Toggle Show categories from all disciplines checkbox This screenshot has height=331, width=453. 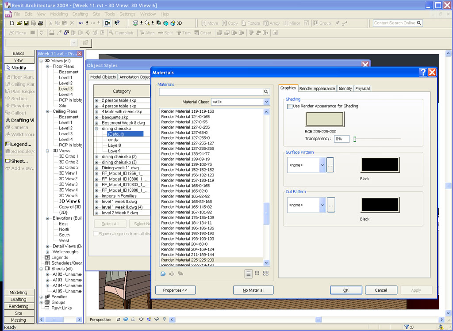click(x=96, y=234)
